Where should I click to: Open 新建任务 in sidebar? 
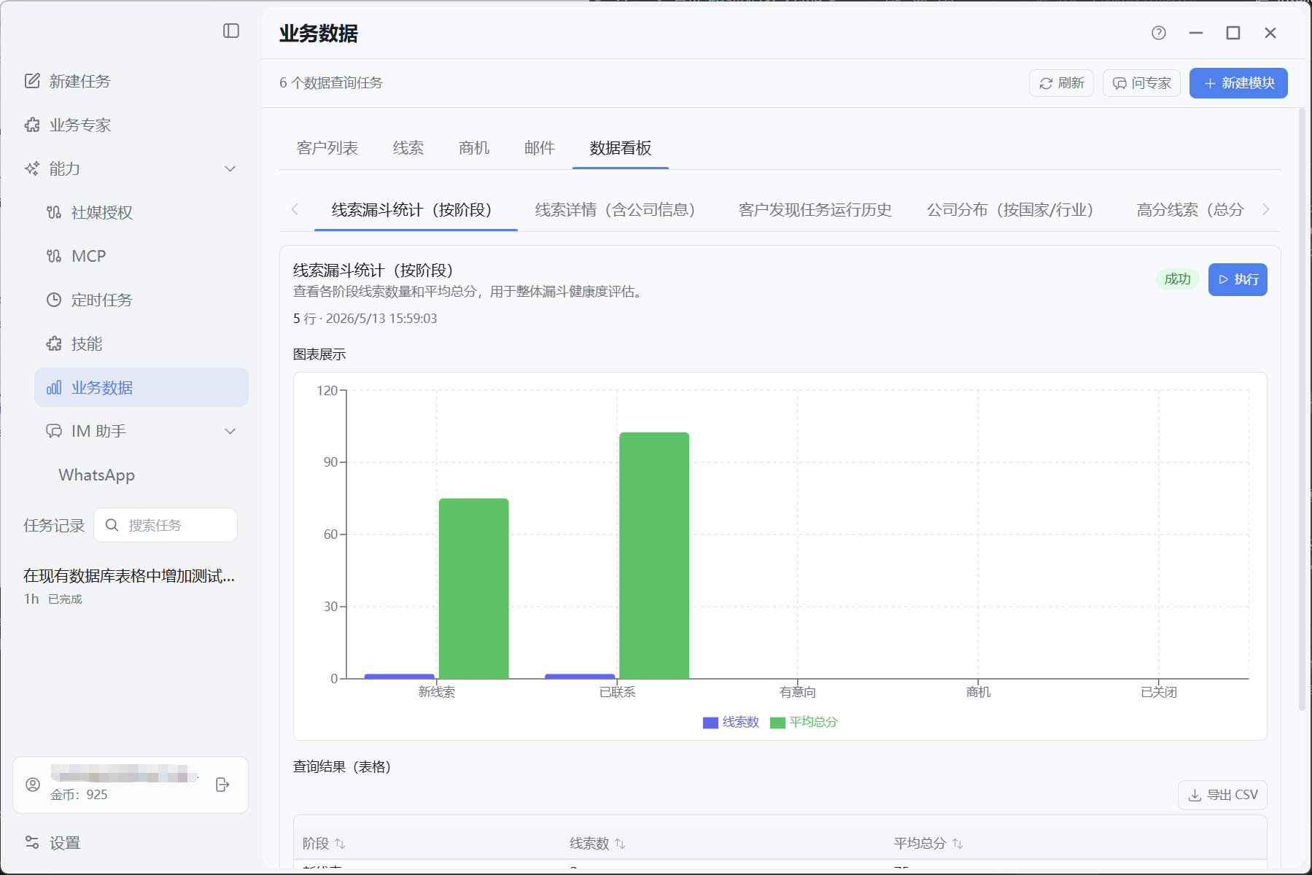pyautogui.click(x=80, y=81)
